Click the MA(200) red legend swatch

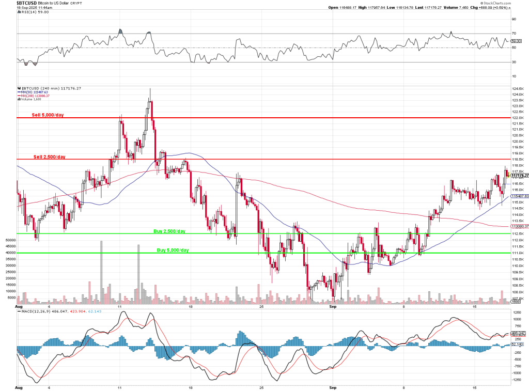19,96
